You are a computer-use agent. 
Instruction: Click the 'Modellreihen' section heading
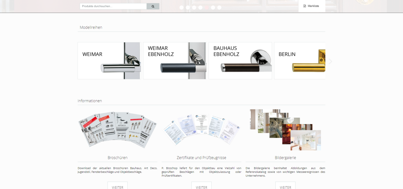coord(91,27)
